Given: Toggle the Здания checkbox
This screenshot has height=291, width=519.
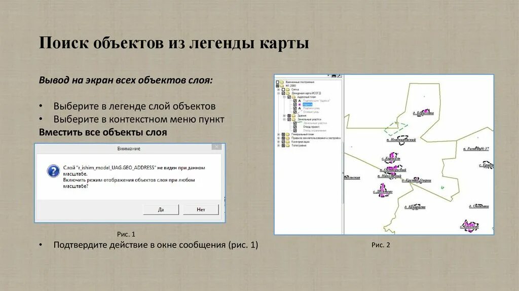Looking at the screenshot, I should click(289, 116).
